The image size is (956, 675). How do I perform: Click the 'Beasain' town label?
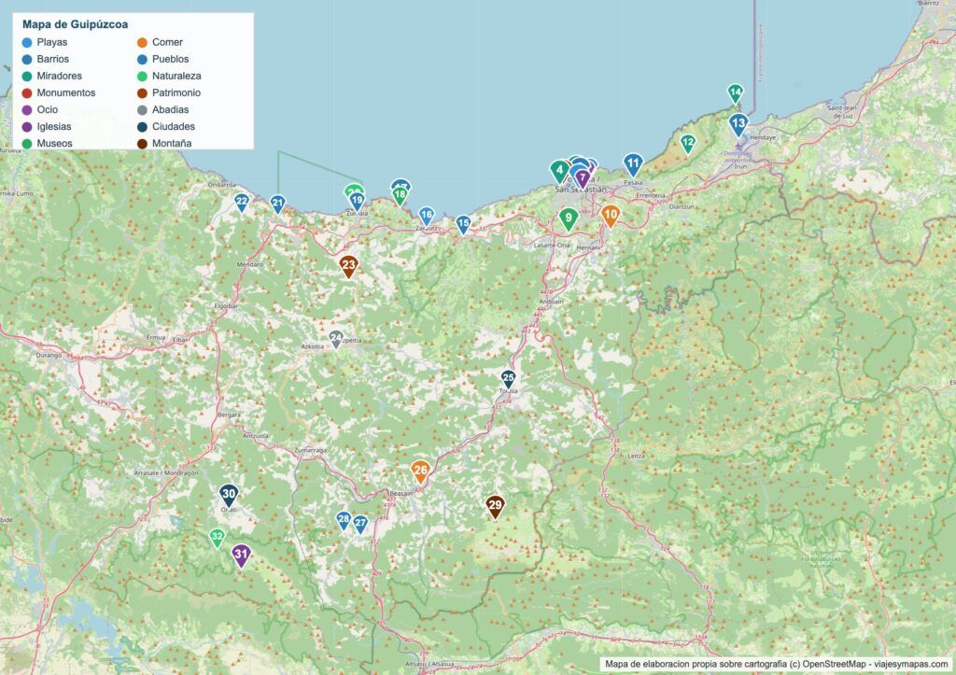coord(401,493)
